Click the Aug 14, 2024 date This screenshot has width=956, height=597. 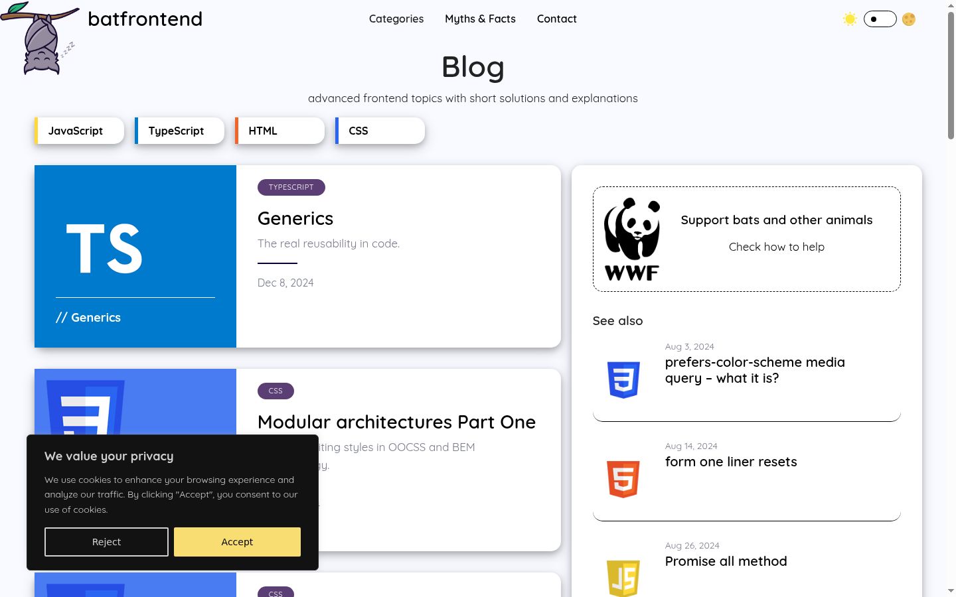(691, 446)
